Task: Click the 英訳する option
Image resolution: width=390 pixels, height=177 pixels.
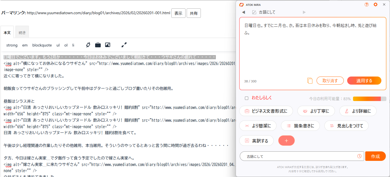Action: [x=256, y=141]
